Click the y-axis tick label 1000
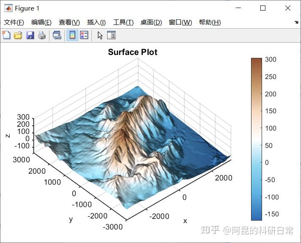Viewport: 301px width, 243px height. (x=52, y=182)
